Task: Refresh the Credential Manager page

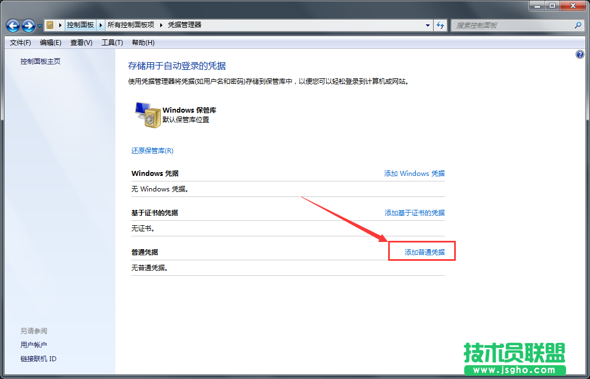Action: click(x=440, y=25)
